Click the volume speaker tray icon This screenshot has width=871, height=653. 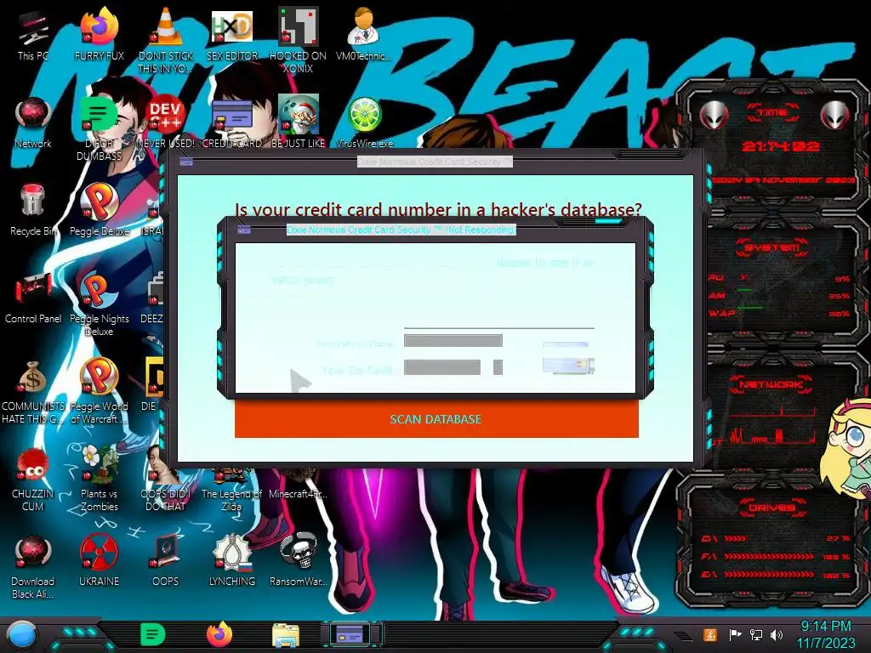[777, 634]
